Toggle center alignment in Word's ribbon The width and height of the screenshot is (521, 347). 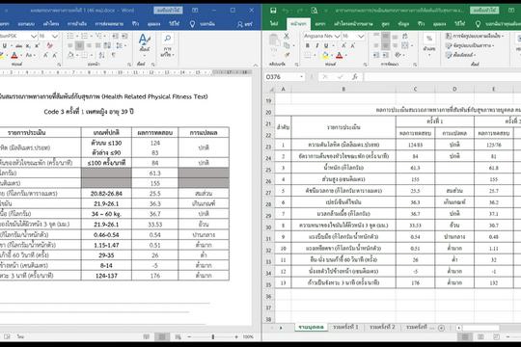point(79,45)
